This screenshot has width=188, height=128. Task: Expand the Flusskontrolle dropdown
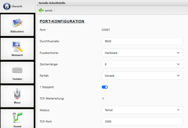click(142, 53)
